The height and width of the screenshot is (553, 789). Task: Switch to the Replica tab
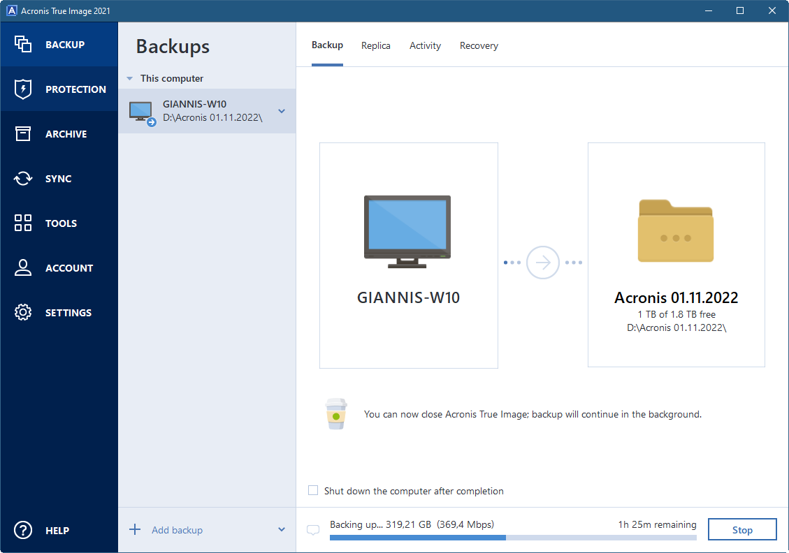coord(376,46)
